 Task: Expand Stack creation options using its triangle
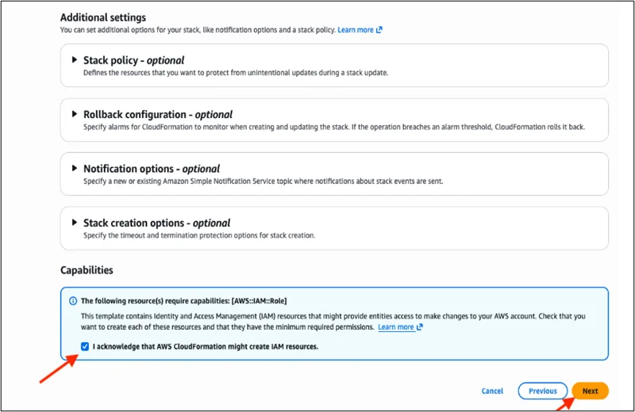click(x=75, y=223)
